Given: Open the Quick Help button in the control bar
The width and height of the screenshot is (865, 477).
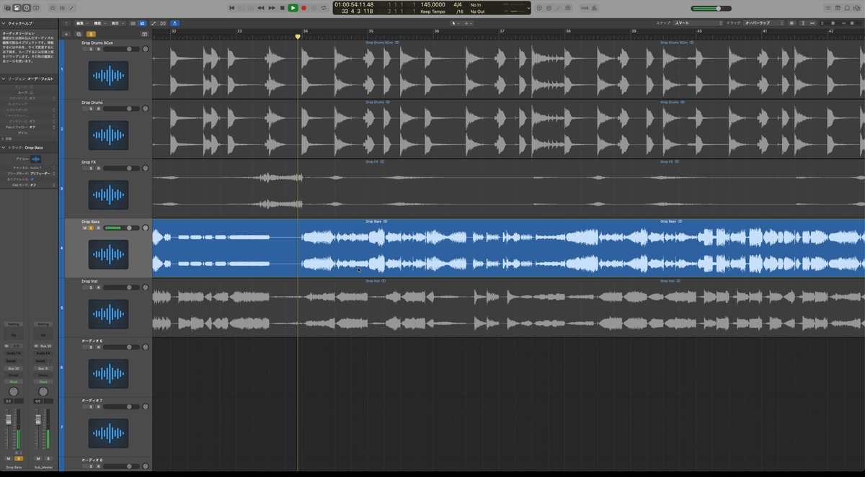Looking at the screenshot, I should coord(27,8).
